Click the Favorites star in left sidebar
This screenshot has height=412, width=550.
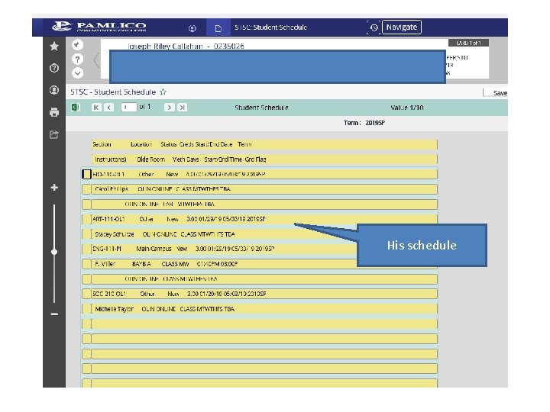coord(54,46)
